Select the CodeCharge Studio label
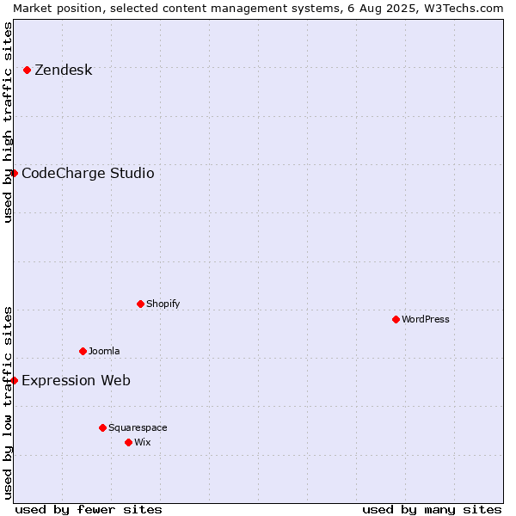516x516 pixels. [x=88, y=173]
